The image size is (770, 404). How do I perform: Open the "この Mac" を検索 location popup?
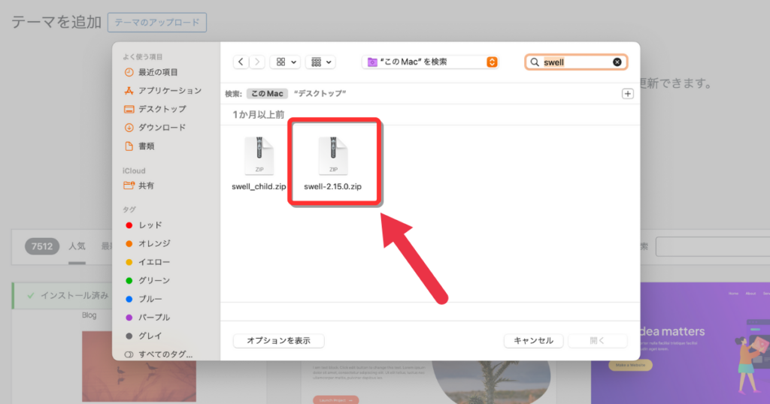point(431,62)
